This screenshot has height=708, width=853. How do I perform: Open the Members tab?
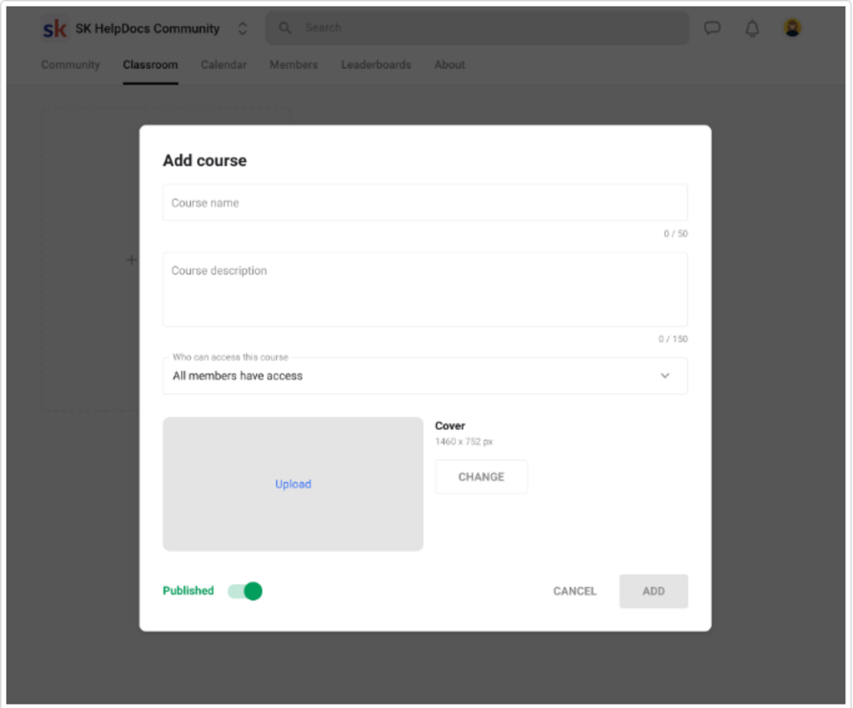pos(293,65)
